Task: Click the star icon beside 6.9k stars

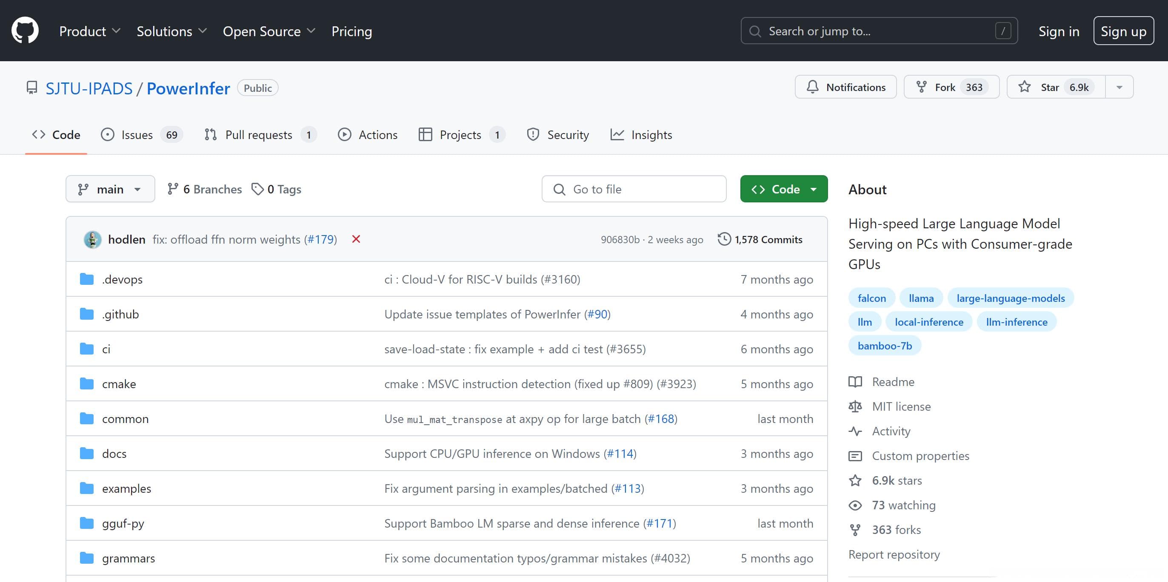Action: (x=855, y=480)
